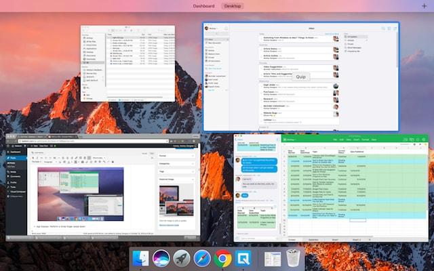
Task: Switch to the September sheet tab
Action: (x=313, y=240)
